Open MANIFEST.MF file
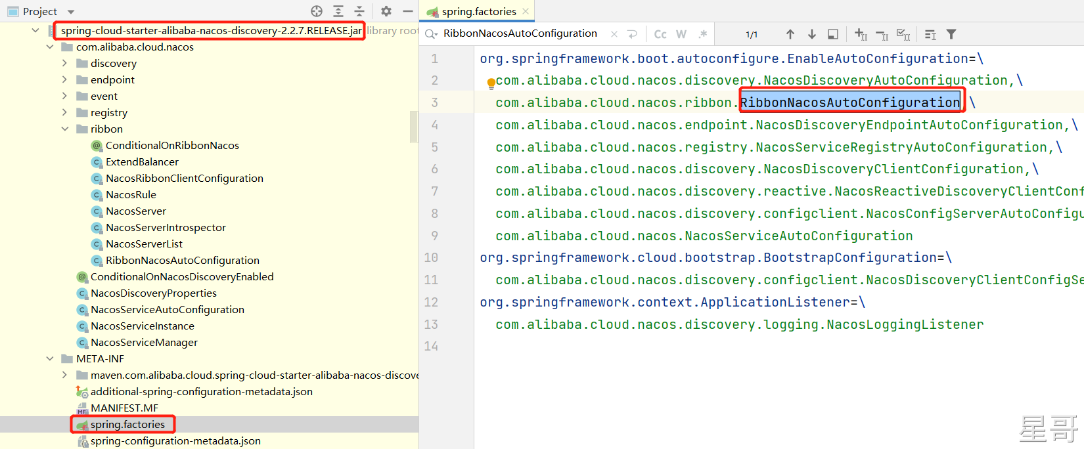This screenshot has width=1084, height=449. 124,408
